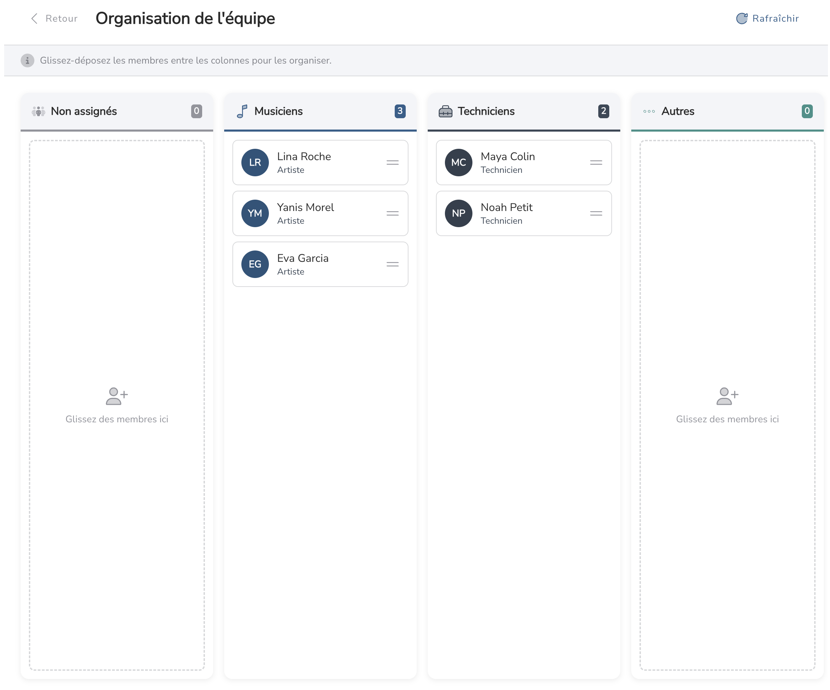Grab the drag handle on Yanis Morel card
The image size is (830, 690).
coord(392,213)
